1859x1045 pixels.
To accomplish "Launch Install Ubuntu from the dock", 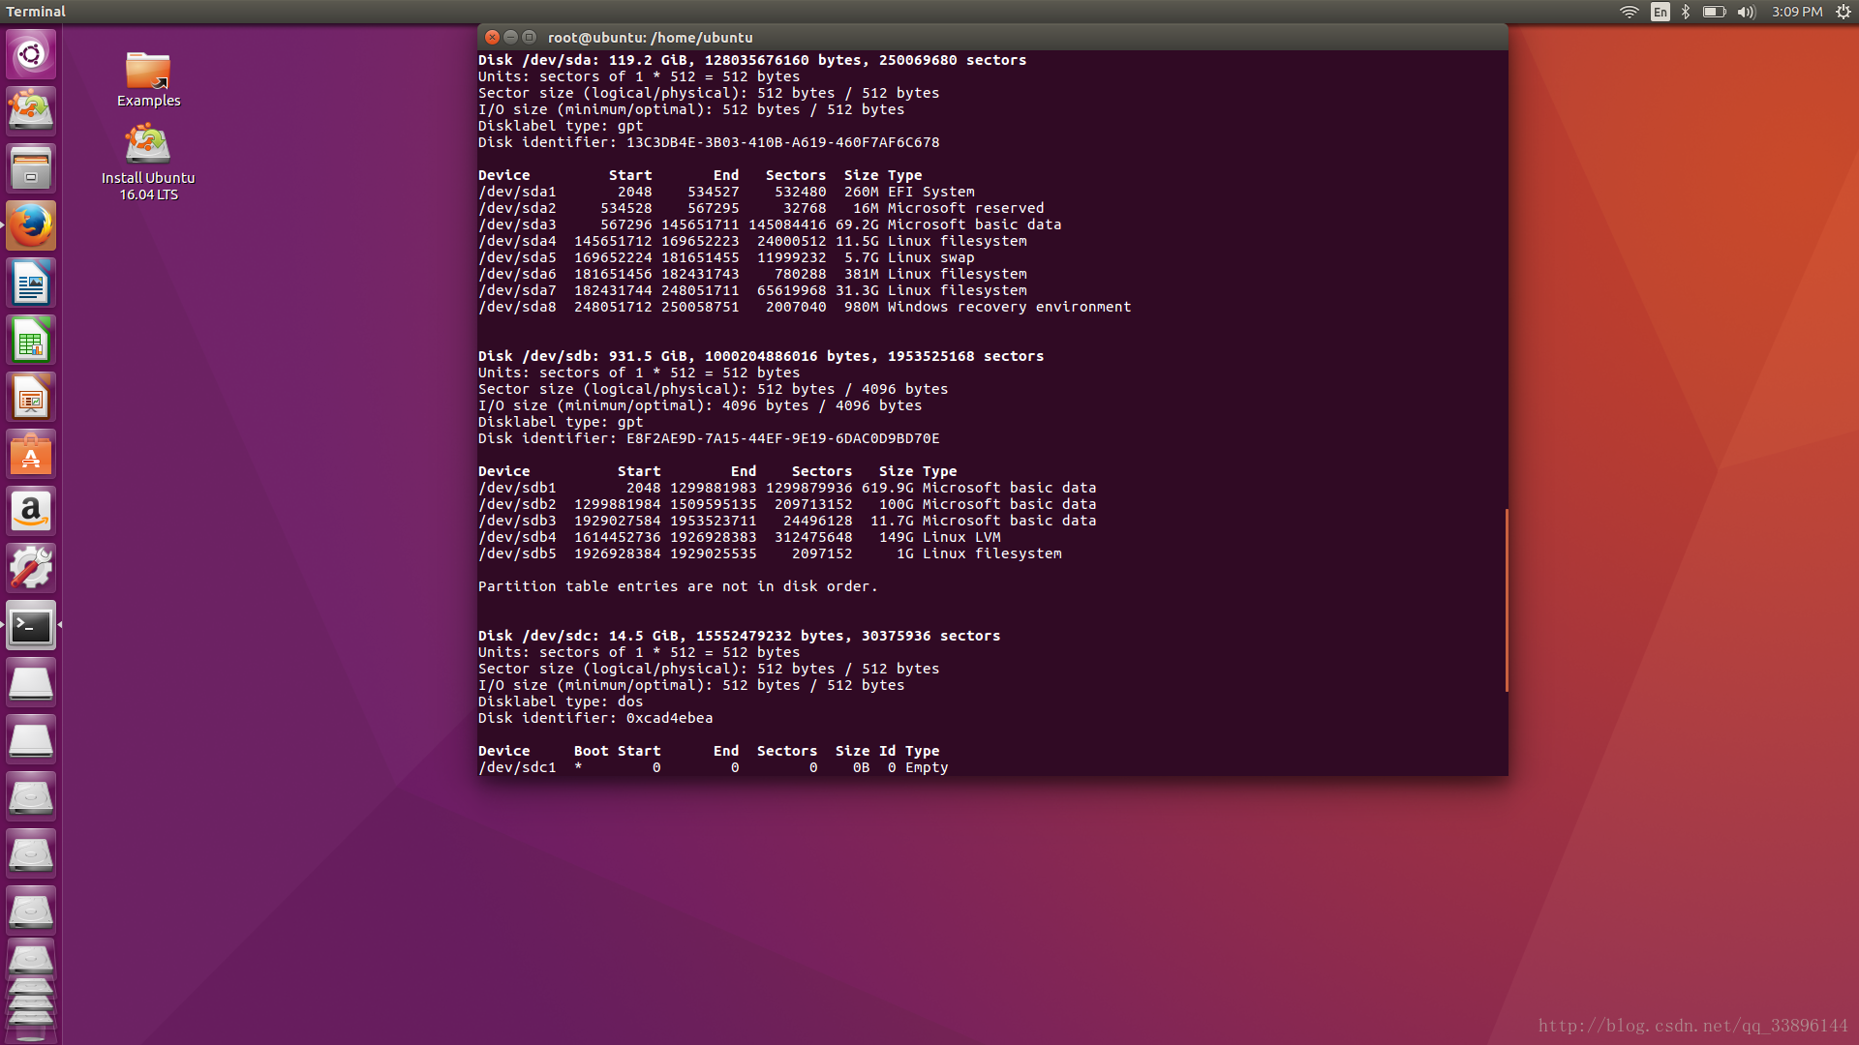I will click(x=31, y=111).
